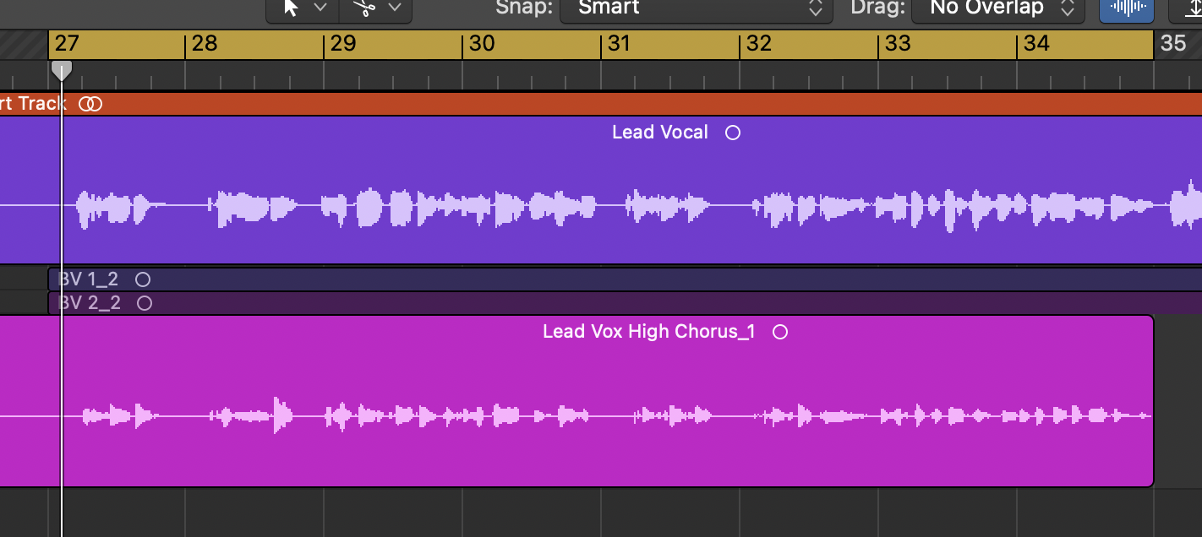Select the Scissors tool
This screenshot has height=537, width=1202.
364,8
